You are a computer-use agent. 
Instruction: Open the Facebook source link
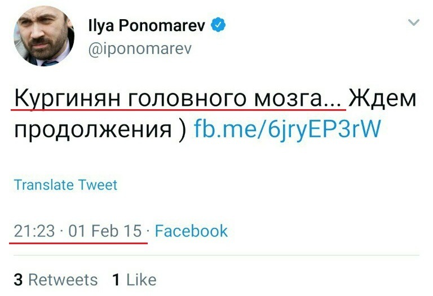pos(191,231)
